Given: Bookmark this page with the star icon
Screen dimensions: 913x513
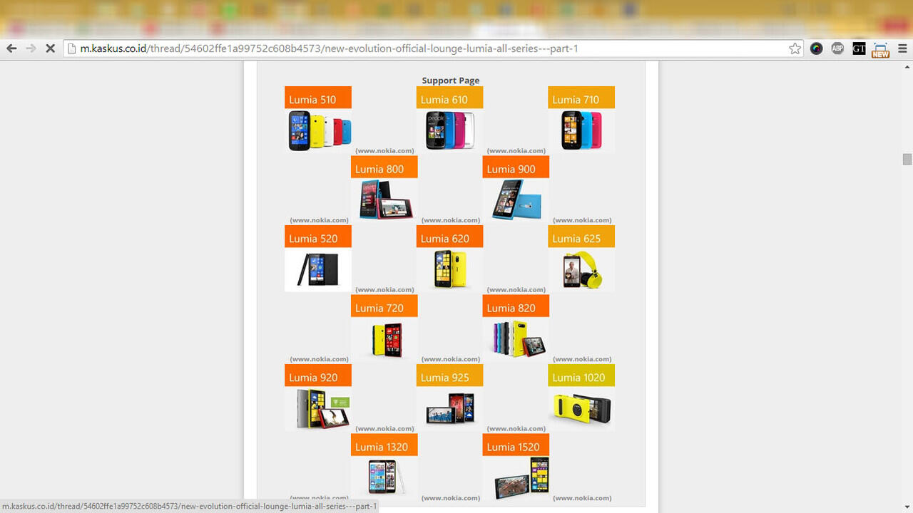Looking at the screenshot, I should click(x=795, y=48).
